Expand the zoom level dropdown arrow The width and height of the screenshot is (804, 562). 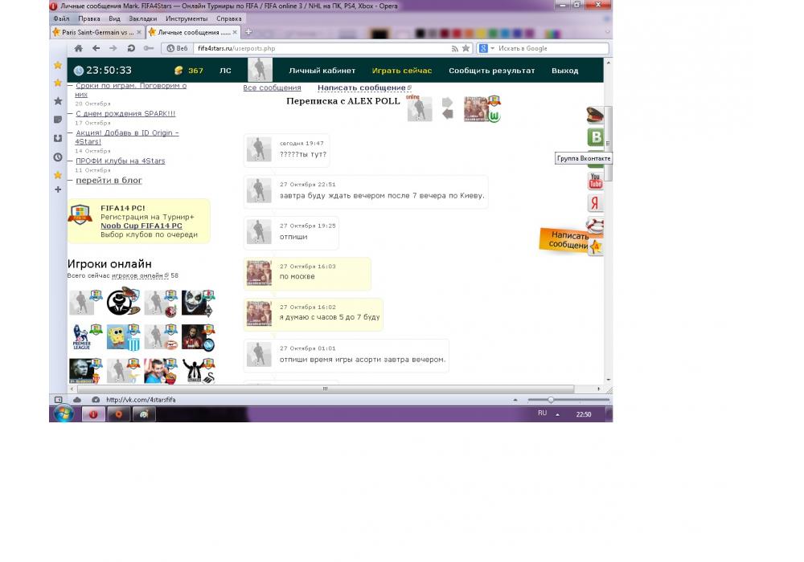point(515,400)
